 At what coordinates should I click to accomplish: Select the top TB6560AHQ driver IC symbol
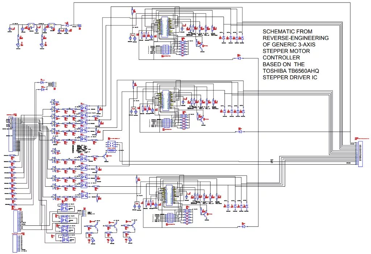164,27
